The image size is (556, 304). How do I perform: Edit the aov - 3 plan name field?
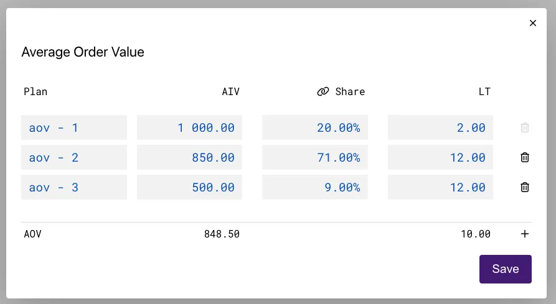(74, 187)
